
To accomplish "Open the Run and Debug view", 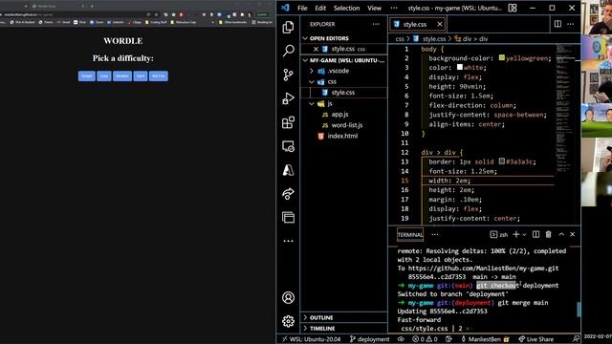I will (288, 98).
